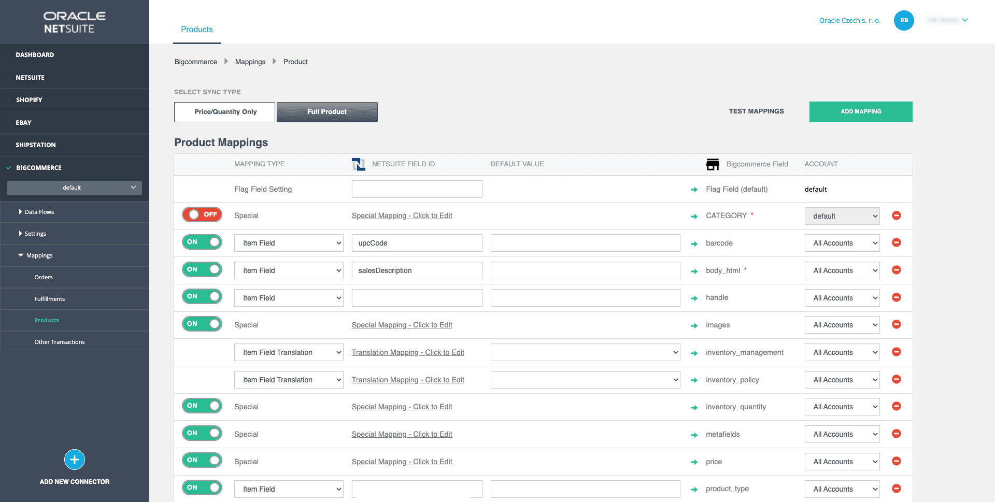995x502 pixels.
Task: Remove the images mapping row
Action: [896, 324]
